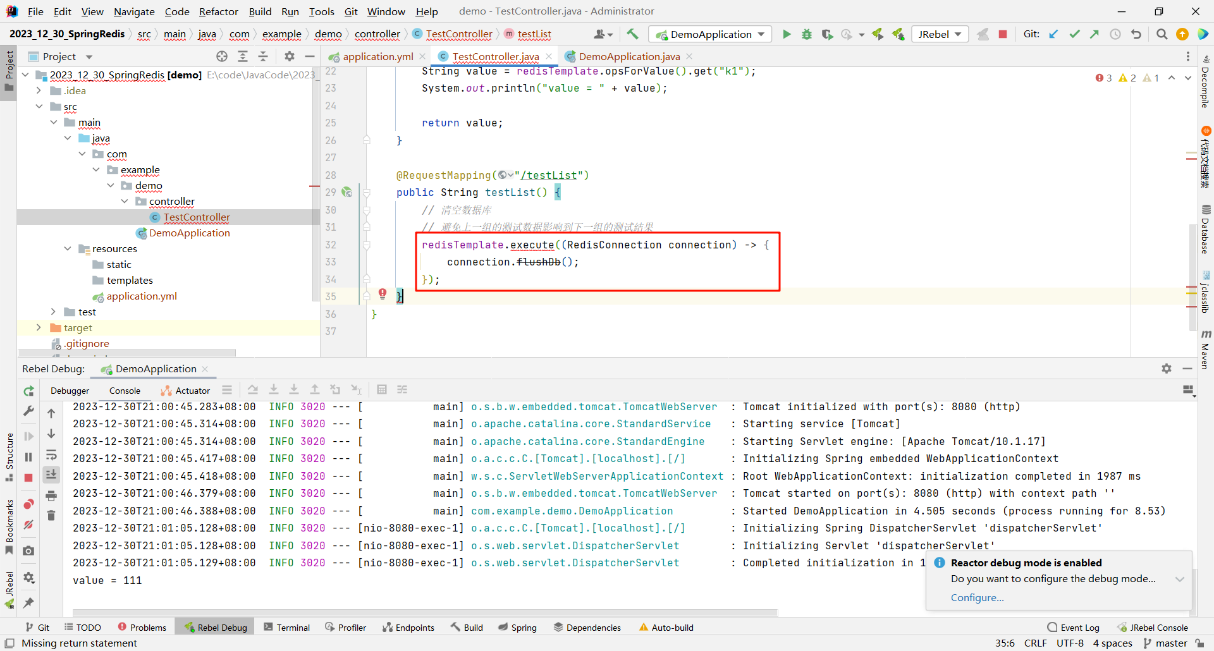Stop the running application in the top toolbar
Viewport: 1214px width, 651px height.
(1003, 34)
